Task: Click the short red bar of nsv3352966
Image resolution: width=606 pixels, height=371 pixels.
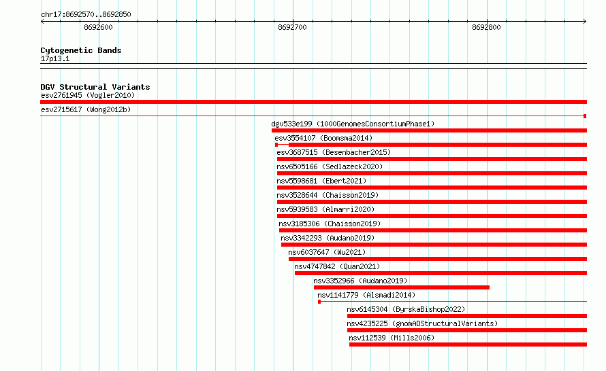Action: (402, 287)
